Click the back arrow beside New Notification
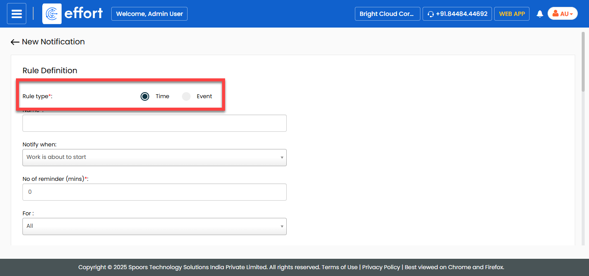The image size is (589, 276). pos(15,42)
